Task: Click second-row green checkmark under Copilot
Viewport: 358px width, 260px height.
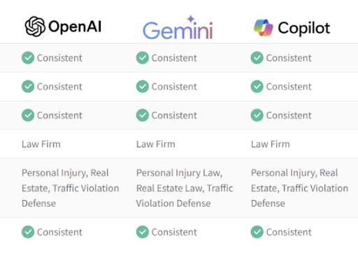Action: pyautogui.click(x=257, y=87)
